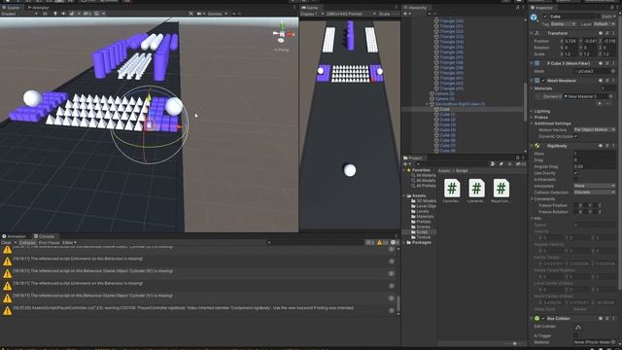Click the Static button in Inspector

(606, 17)
